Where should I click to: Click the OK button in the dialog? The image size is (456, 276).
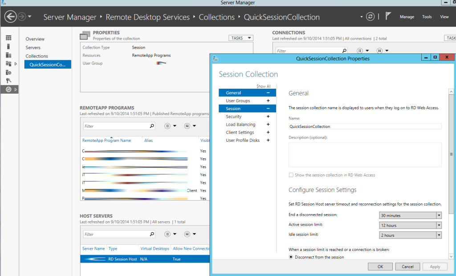(x=380, y=266)
